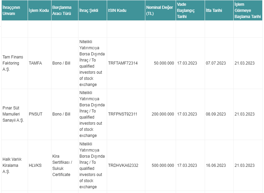Viewport: 264px width, 193px height.
Task: Select Bono / Bill in the PNSUT row
Action: tap(61, 114)
